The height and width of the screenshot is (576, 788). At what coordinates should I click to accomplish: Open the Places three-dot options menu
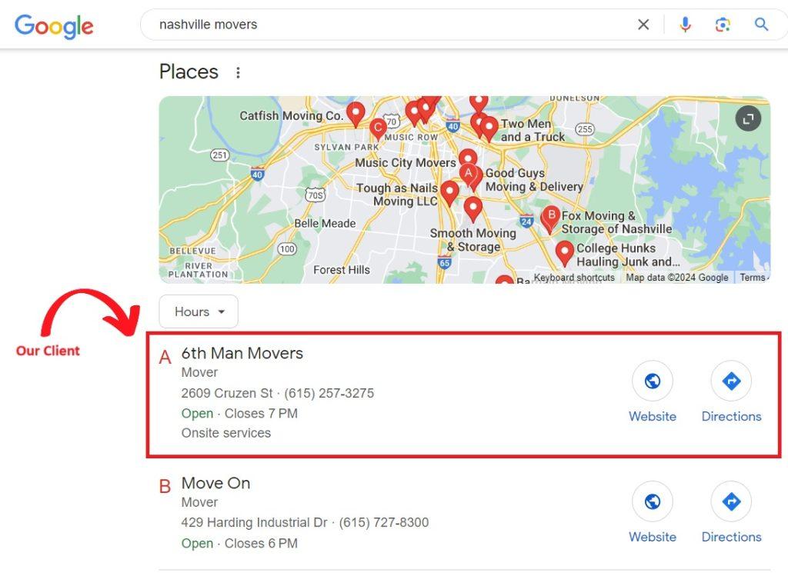[238, 72]
